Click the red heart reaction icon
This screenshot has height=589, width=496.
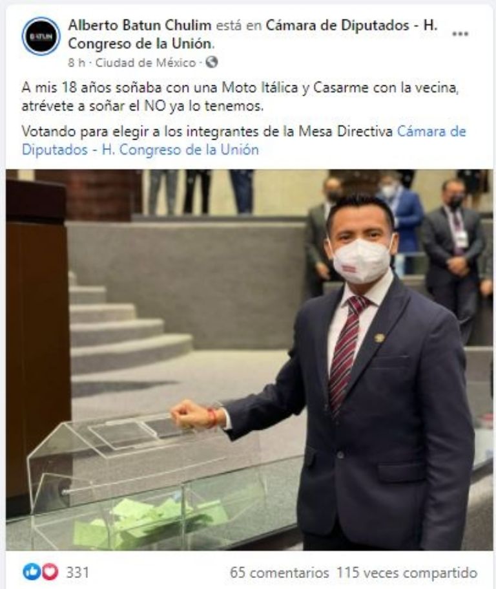pyautogui.click(x=50, y=572)
